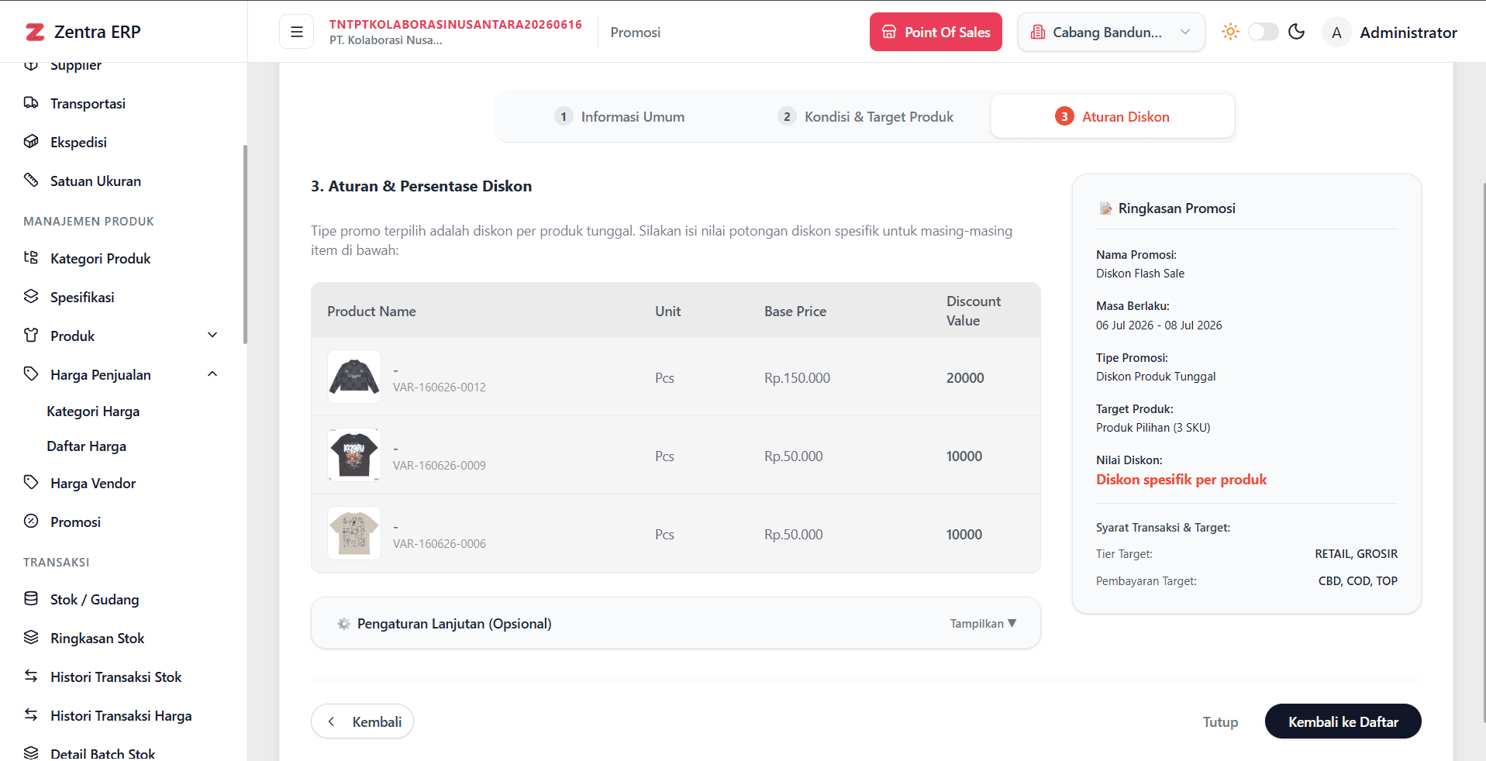Click the Kembali ke Daftar button
This screenshot has height=761, width=1486.
pos(1343,721)
